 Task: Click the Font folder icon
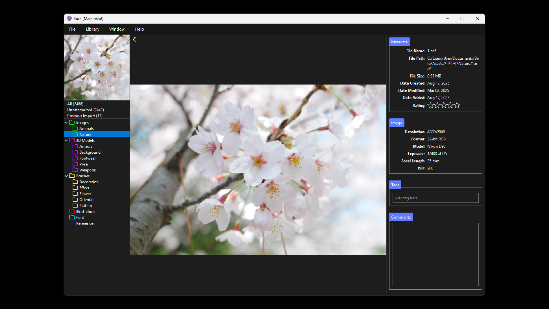pos(72,217)
